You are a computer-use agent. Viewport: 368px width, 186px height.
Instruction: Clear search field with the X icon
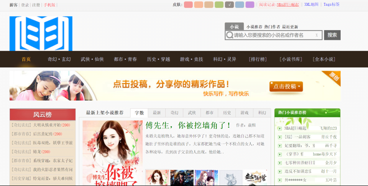pos(316,35)
